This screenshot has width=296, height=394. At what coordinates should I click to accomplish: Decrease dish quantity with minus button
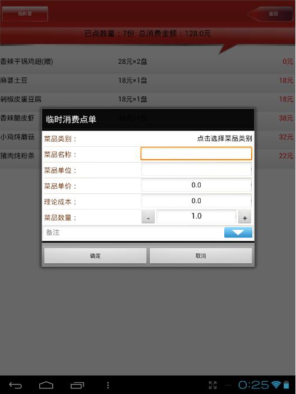(x=148, y=216)
